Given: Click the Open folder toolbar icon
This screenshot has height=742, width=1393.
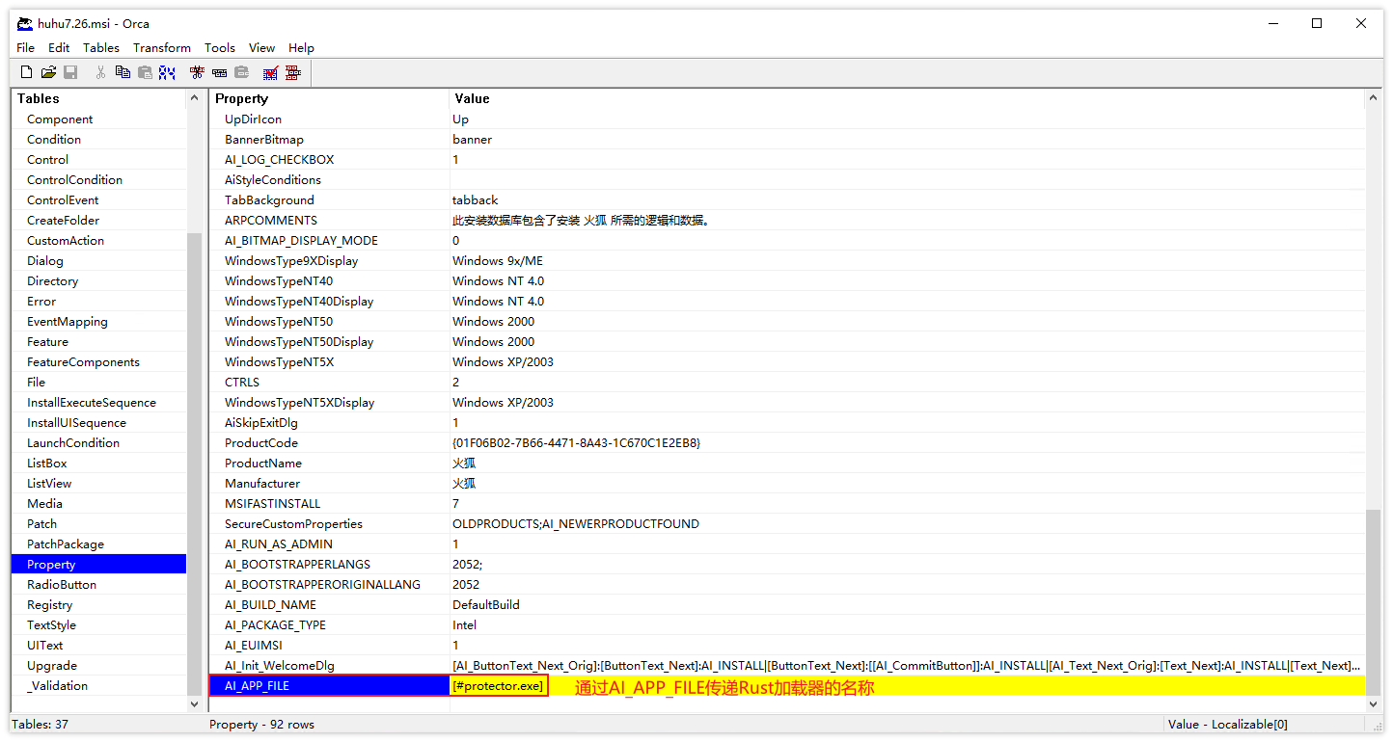Looking at the screenshot, I should 48,72.
